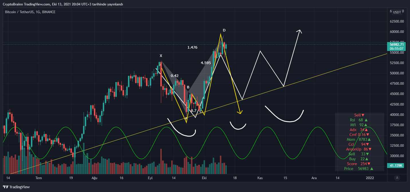Click the 42500.00 price axis label
Screen dimensions: 410x192
(x=397, y=104)
